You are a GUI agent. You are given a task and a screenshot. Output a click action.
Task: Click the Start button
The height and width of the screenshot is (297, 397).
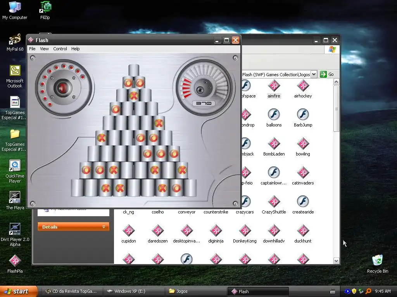pos(19,291)
